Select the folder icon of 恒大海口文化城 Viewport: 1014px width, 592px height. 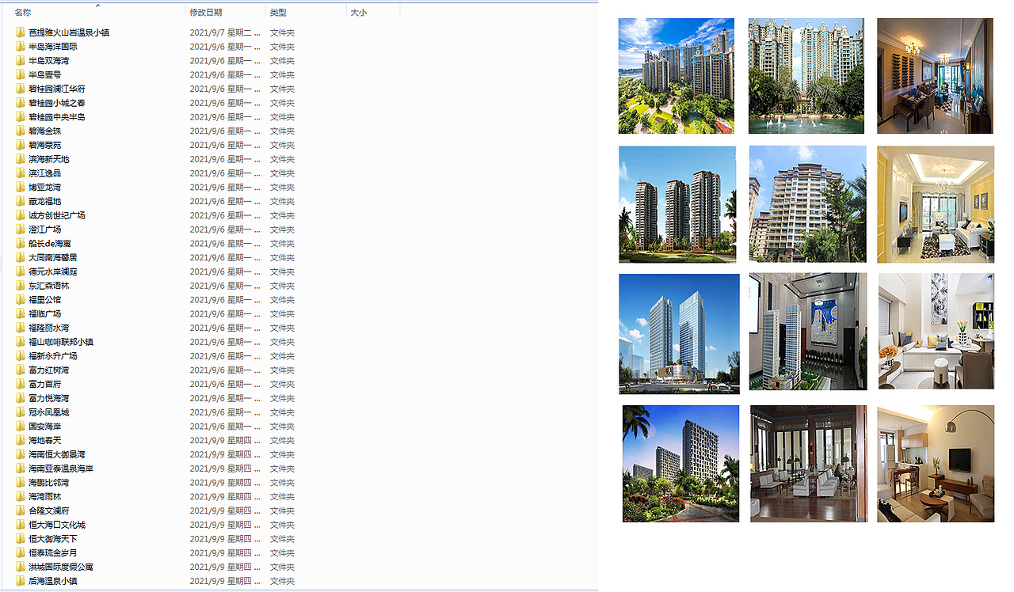(x=21, y=525)
